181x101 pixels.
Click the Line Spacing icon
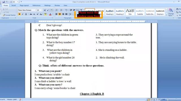70,14
